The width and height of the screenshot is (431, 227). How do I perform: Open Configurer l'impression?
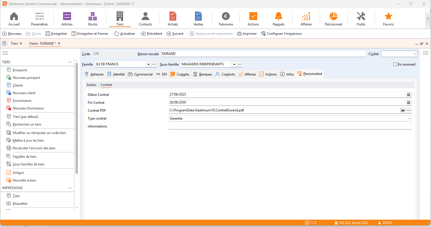pyautogui.click(x=282, y=34)
